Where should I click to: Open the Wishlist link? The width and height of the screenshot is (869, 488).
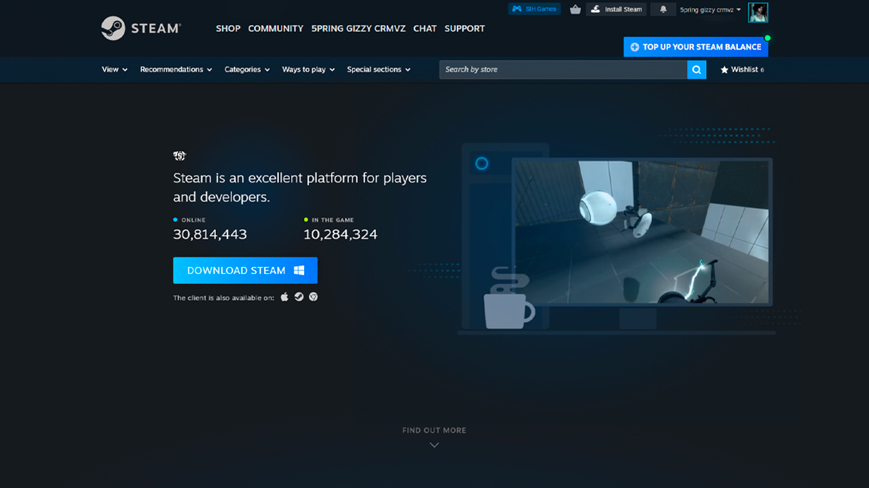pyautogui.click(x=742, y=70)
